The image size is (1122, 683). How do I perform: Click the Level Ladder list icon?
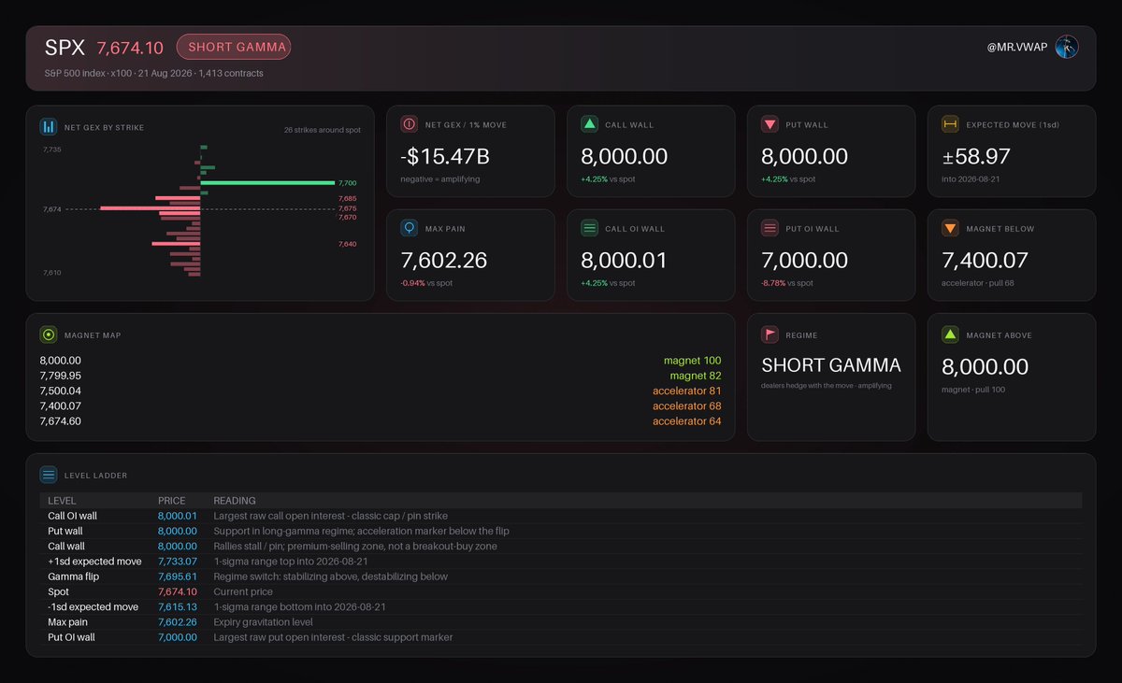point(49,475)
